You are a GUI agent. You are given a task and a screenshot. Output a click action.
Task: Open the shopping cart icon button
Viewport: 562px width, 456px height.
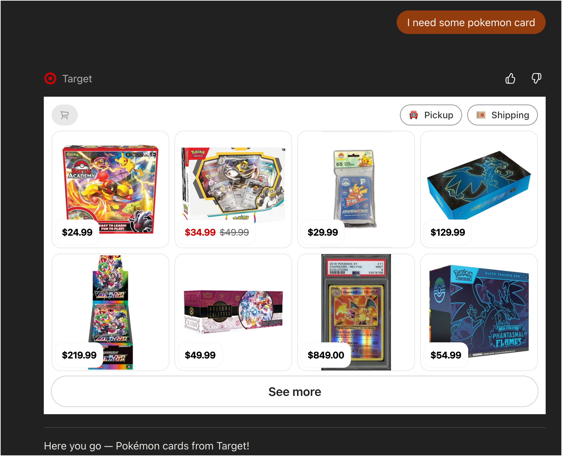tap(65, 115)
